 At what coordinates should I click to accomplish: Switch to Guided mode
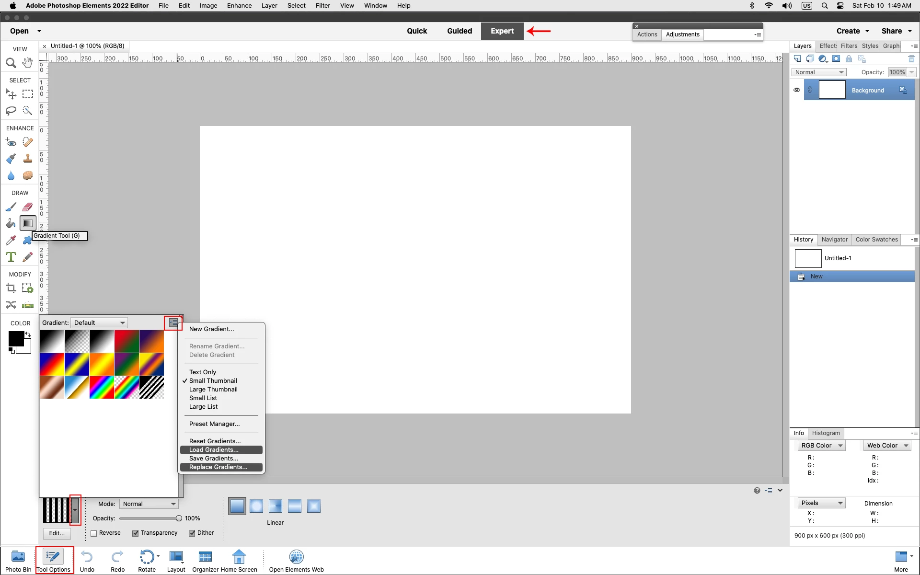459,31
